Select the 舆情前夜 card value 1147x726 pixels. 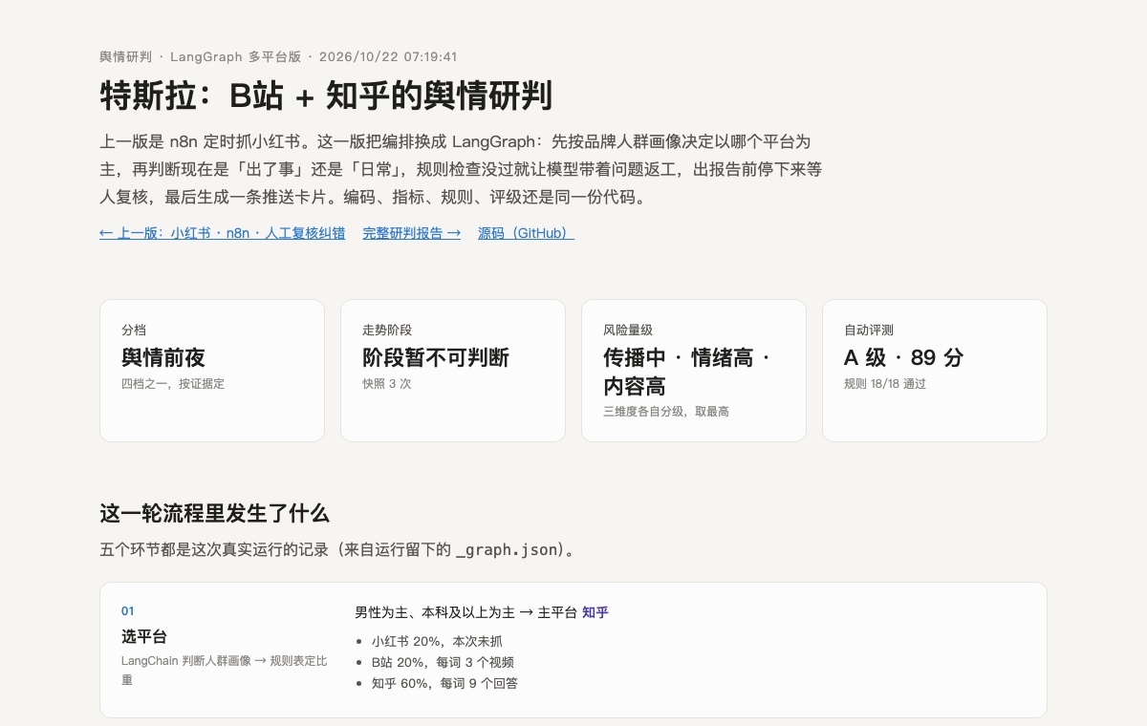pos(163,358)
